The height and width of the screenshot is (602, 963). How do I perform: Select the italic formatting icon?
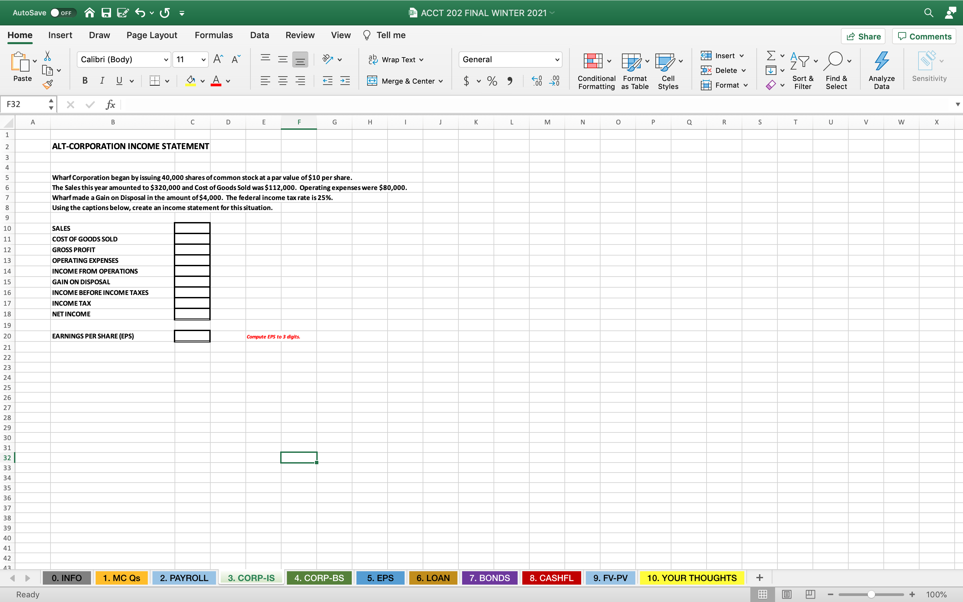coord(102,81)
